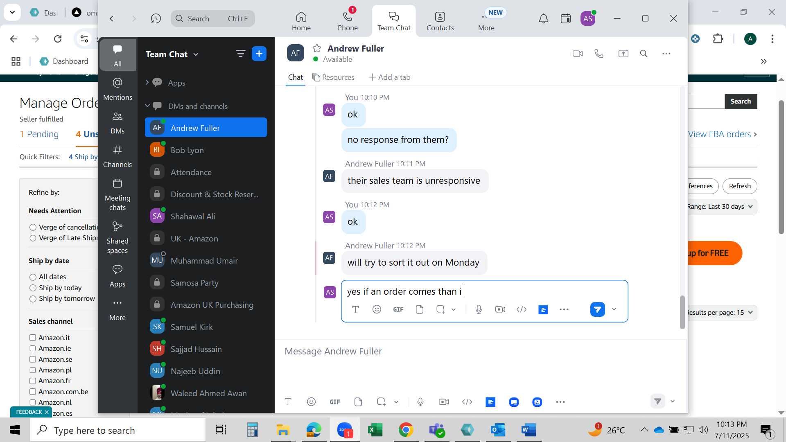Click Refresh button in Manage Orders page
786x442 pixels.
[x=740, y=186]
